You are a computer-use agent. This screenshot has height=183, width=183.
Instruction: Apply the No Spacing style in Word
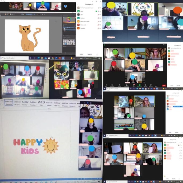click(17, 103)
